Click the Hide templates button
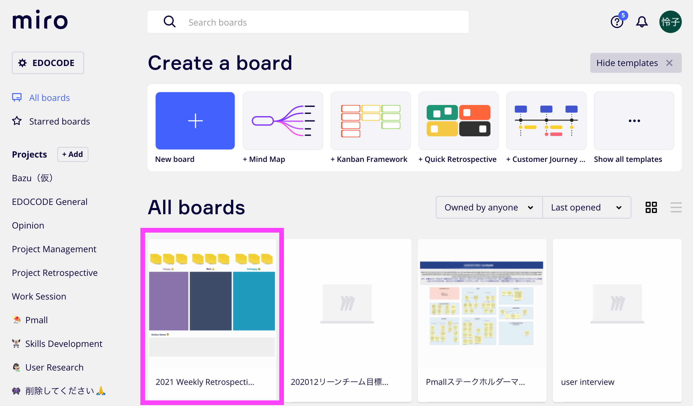This screenshot has width=693, height=406. [x=636, y=63]
